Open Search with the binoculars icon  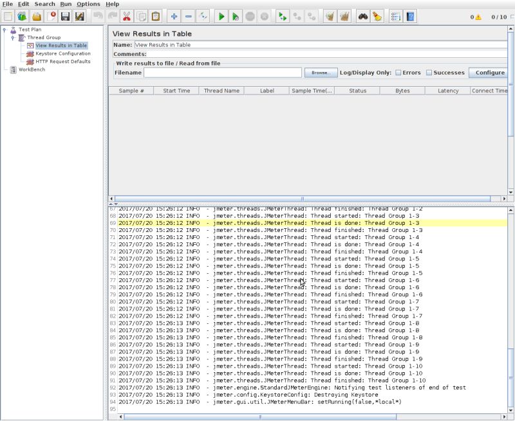pos(362,17)
